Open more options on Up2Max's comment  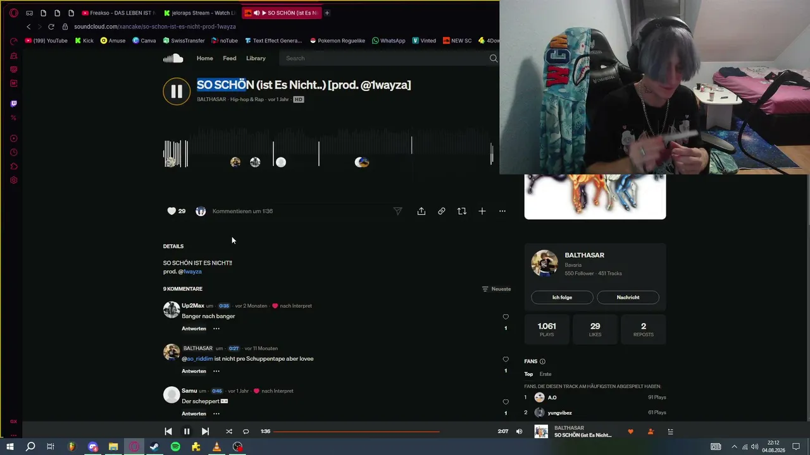click(216, 329)
